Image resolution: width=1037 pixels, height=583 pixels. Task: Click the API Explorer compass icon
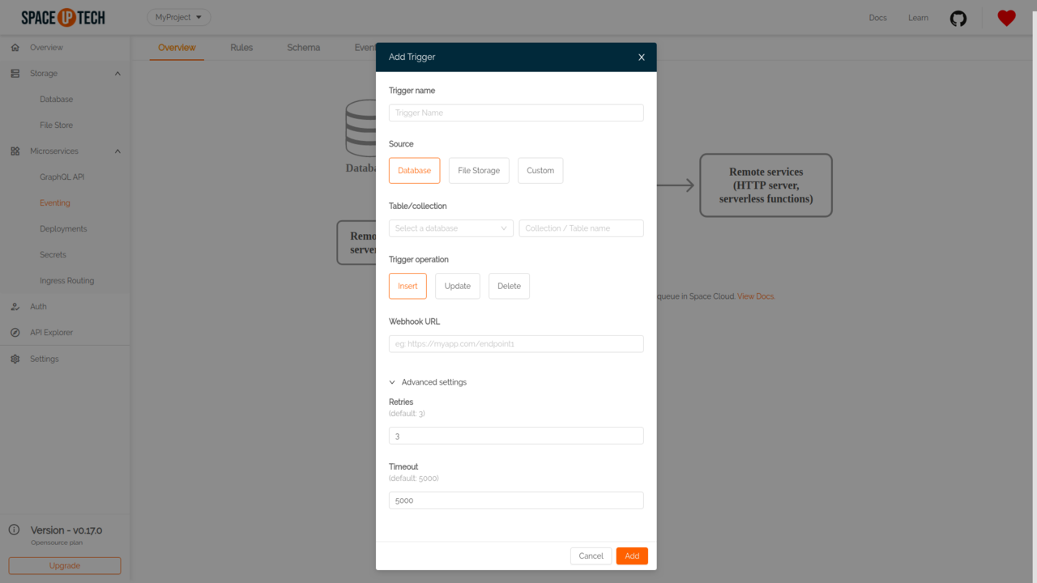click(15, 333)
